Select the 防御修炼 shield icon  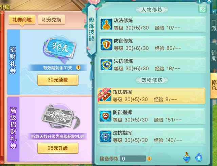(x=106, y=44)
